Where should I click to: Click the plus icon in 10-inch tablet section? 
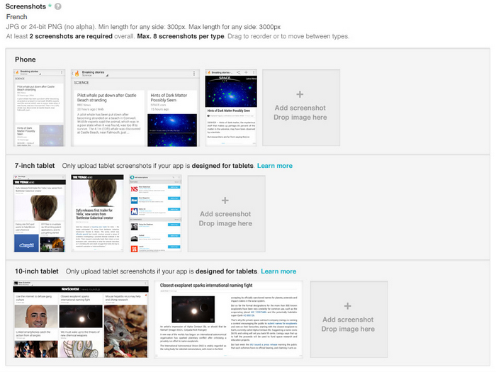348,306
